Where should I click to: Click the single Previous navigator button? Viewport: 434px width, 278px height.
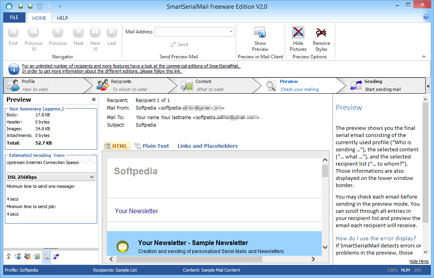pos(58,36)
